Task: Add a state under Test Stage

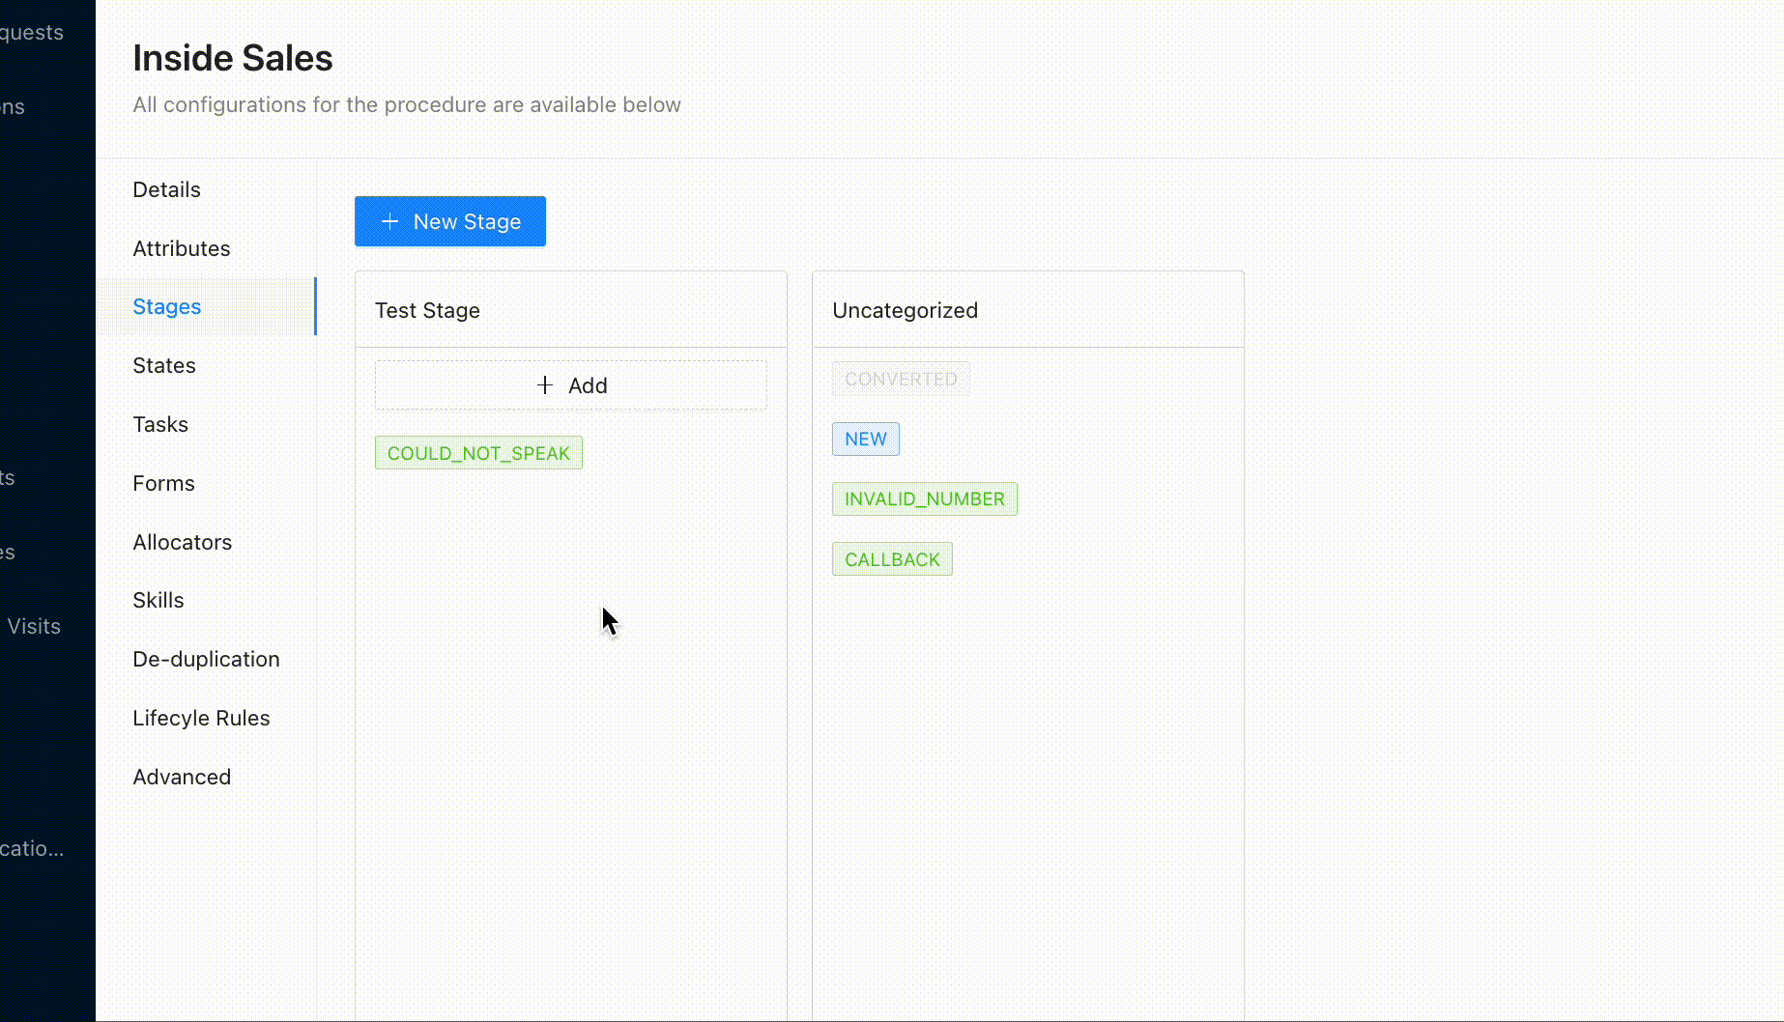Action: 570,384
